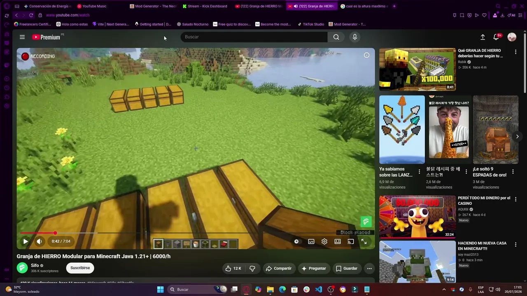The image size is (527, 296).
Task: Open Sifo channel name link
Action: tap(35, 266)
